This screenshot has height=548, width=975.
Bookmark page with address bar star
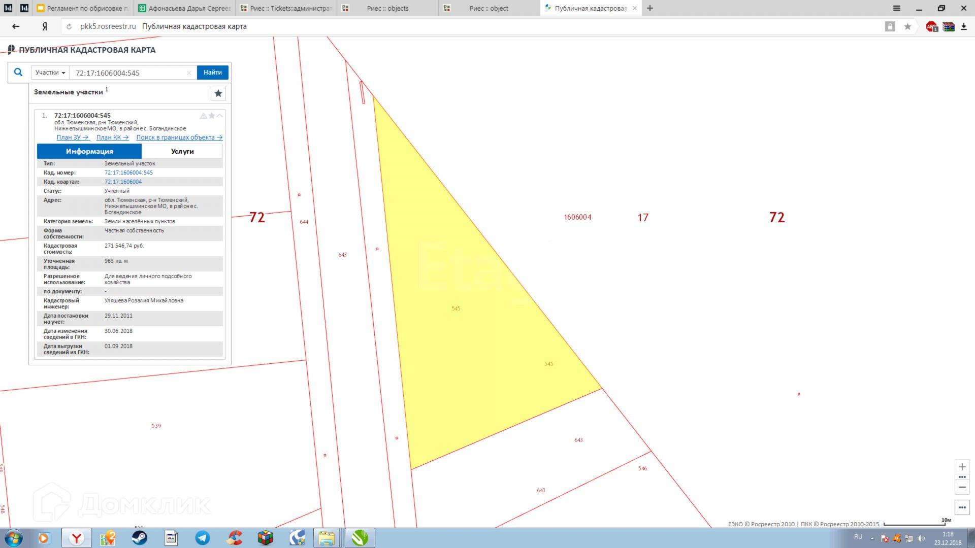pyautogui.click(x=907, y=27)
